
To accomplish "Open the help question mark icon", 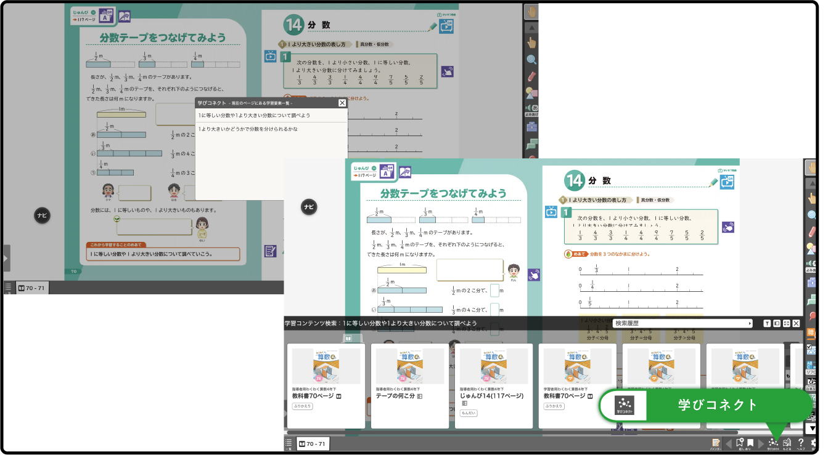I will (x=801, y=443).
